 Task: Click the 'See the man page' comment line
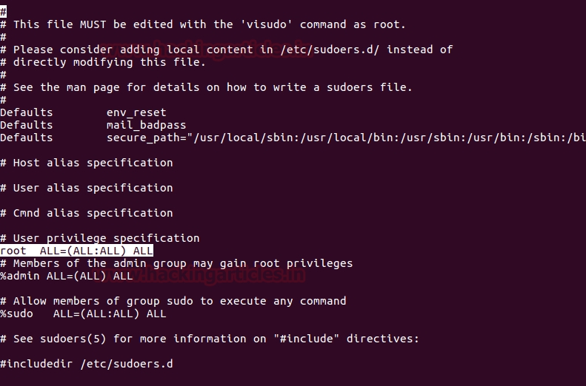pyautogui.click(x=212, y=87)
